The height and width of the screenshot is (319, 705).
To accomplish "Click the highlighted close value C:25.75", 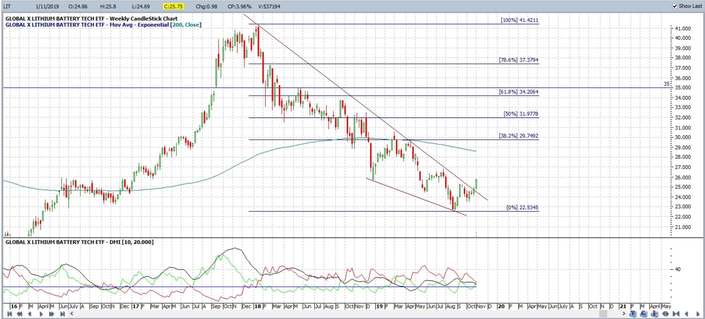I will point(173,6).
